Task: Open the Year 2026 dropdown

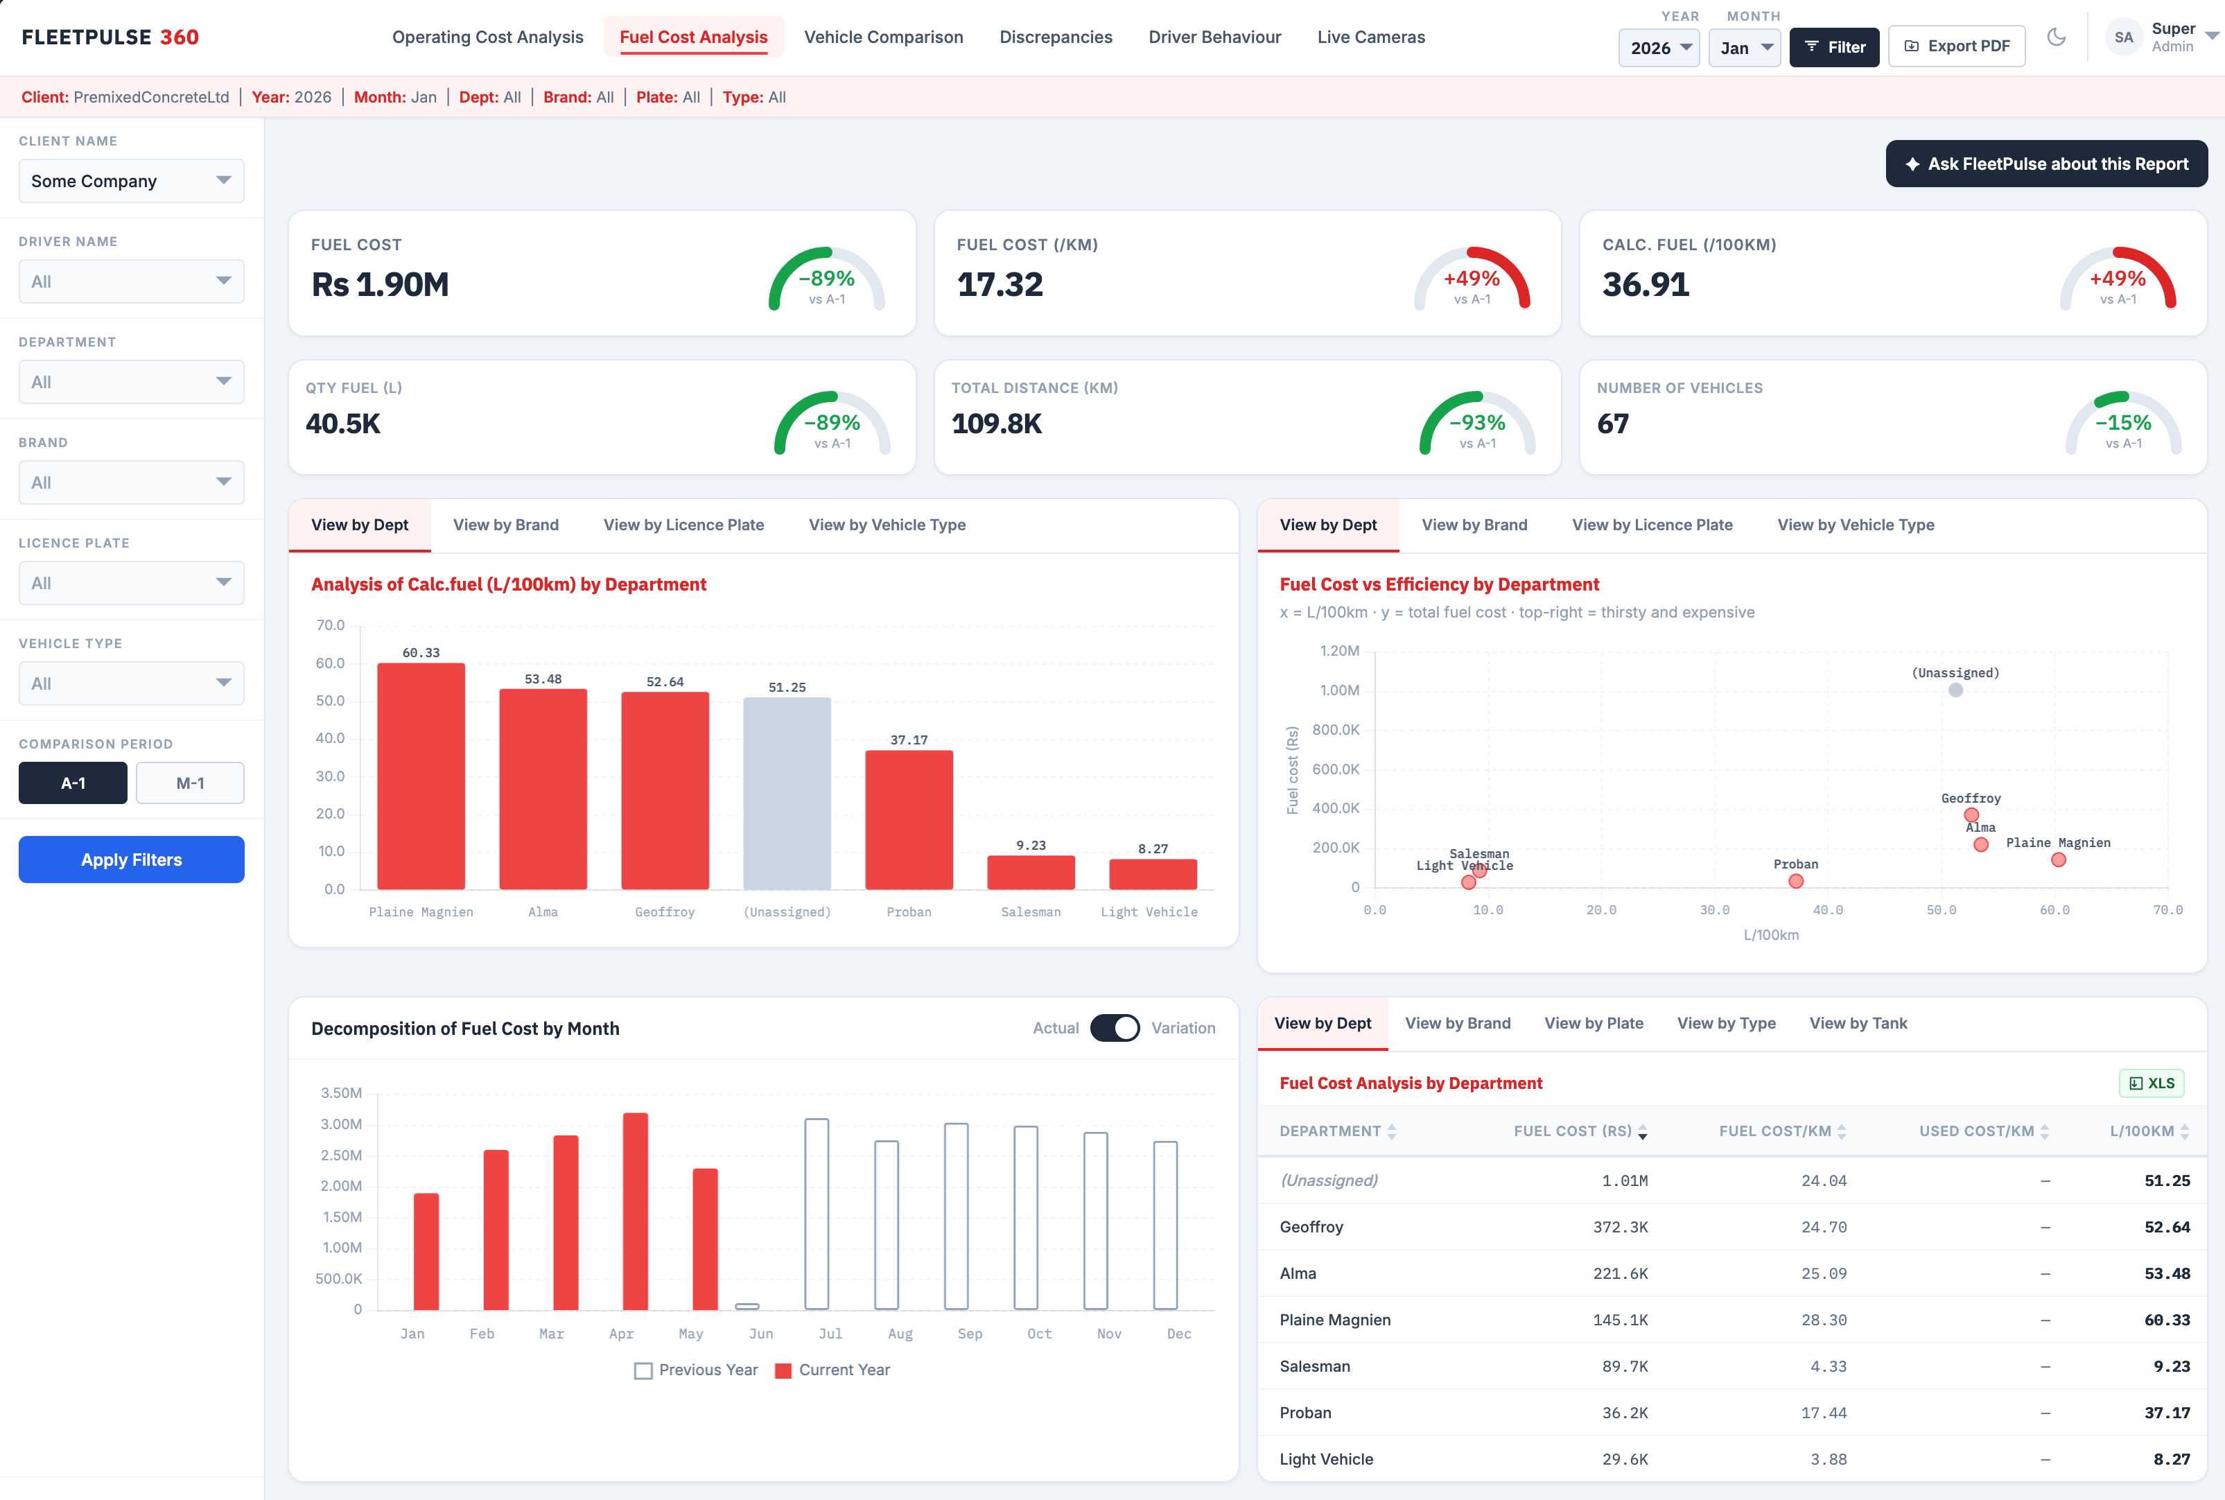Action: click(1658, 48)
